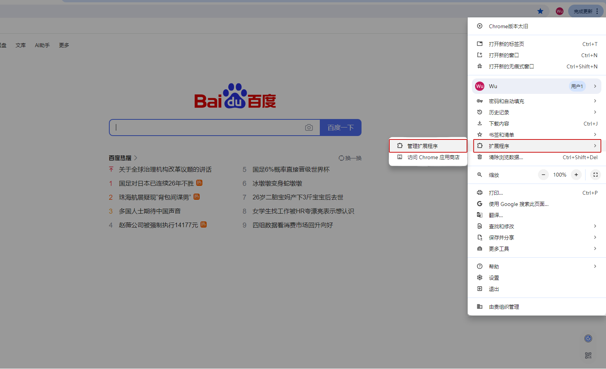Expand 扩展程序 submenu

[x=537, y=146]
